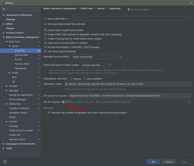Click the browse button for project files path
This screenshot has width=194, height=166.
point(189,19)
